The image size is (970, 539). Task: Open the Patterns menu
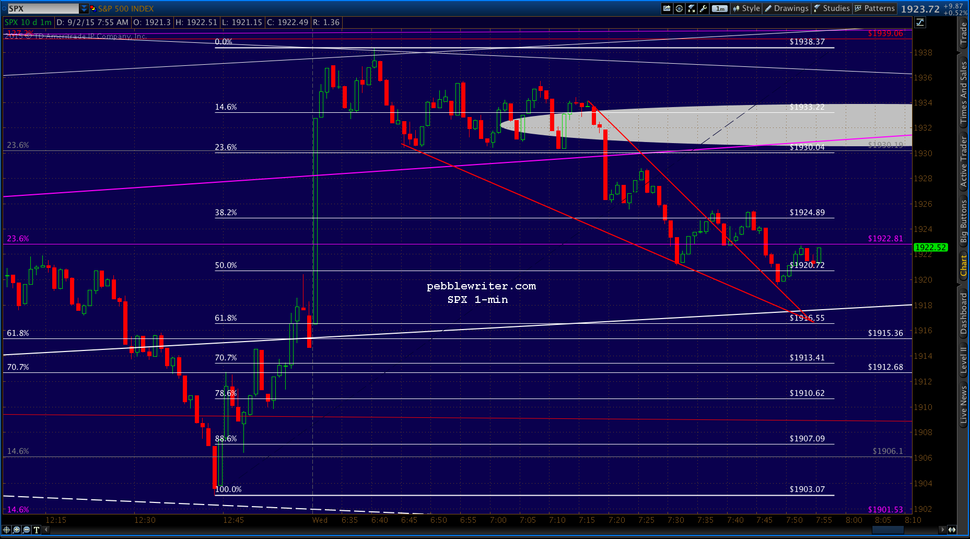[x=875, y=8]
